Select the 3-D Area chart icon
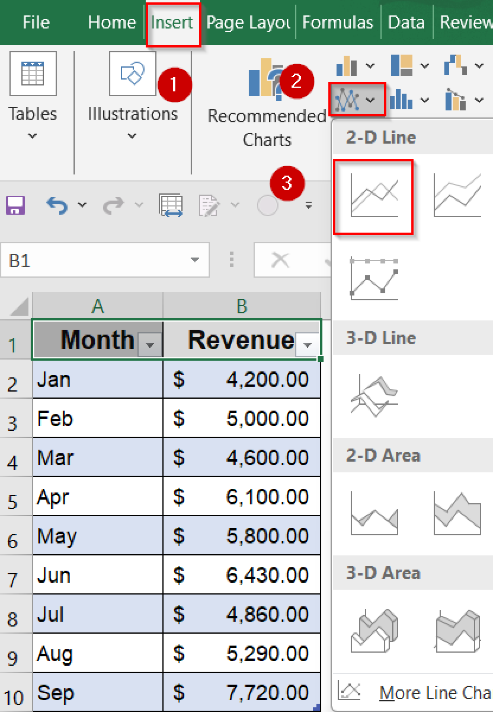The height and width of the screenshot is (712, 493). (x=374, y=631)
